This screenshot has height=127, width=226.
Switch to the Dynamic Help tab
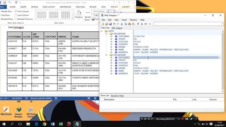click(x=117, y=96)
